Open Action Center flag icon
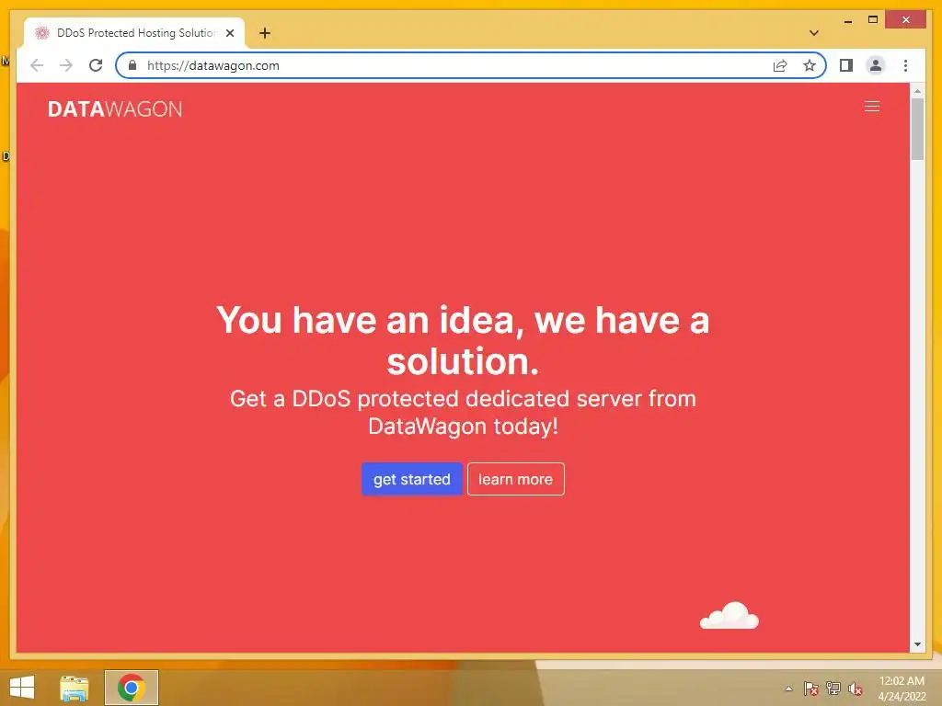Screen dimensions: 942x706 [810, 689]
